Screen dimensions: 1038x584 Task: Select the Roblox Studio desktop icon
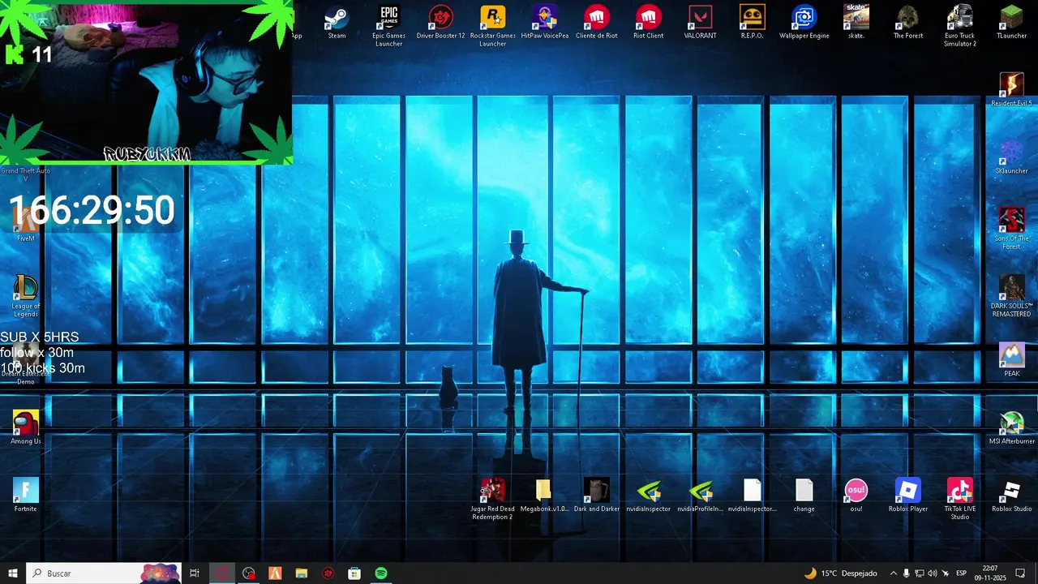point(1012,496)
